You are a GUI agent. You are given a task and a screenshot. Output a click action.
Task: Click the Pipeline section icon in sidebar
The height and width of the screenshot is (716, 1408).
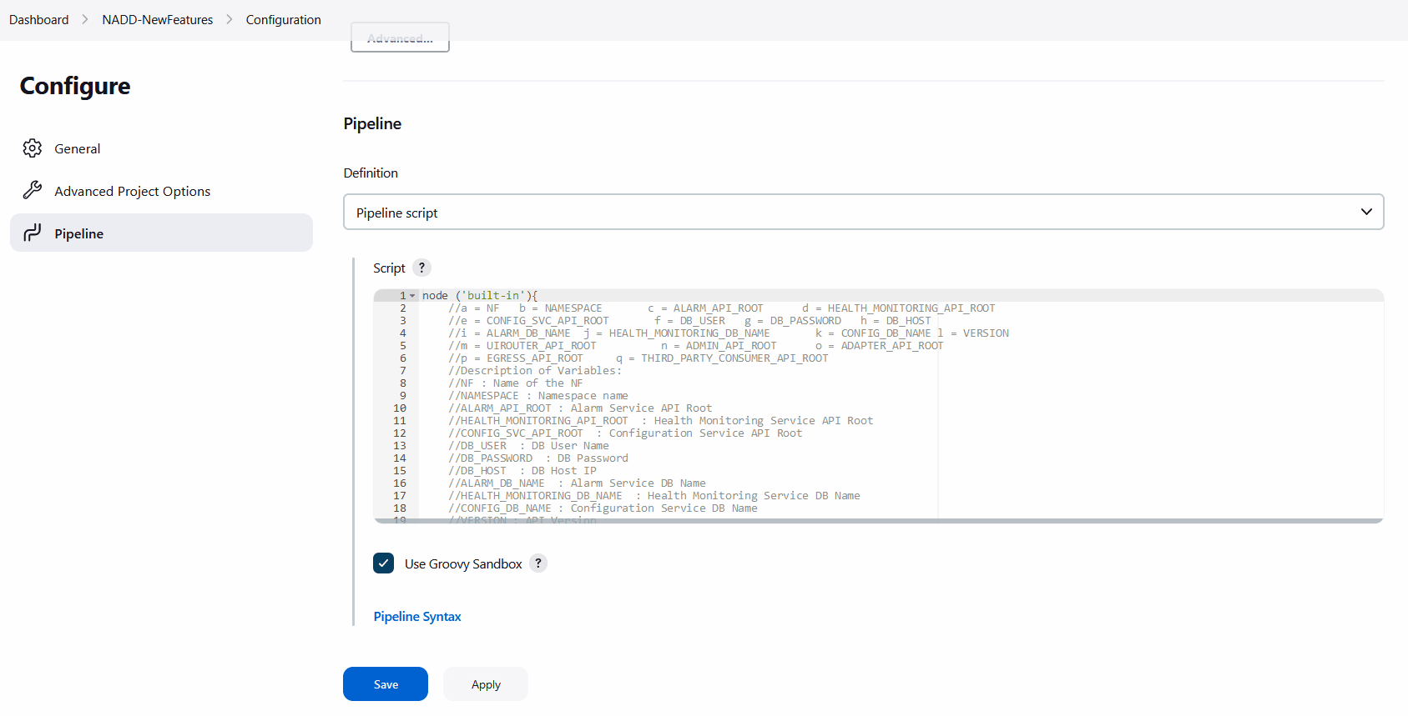[x=33, y=233]
